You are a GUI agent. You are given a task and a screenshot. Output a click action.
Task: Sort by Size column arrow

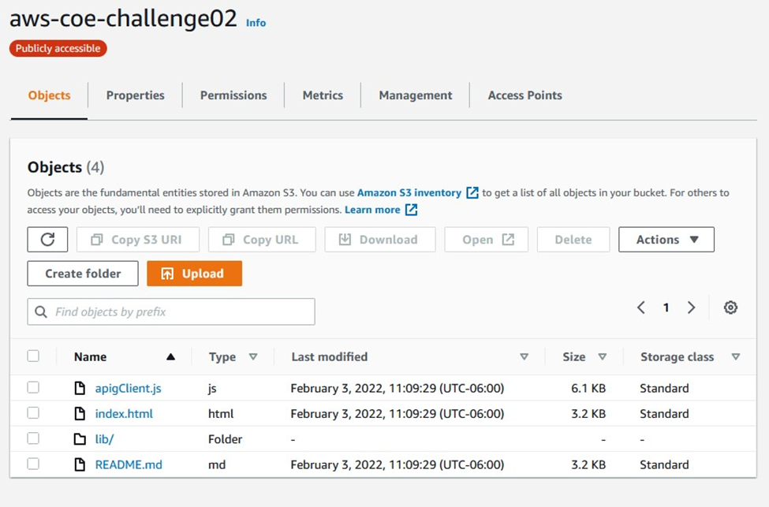[x=603, y=356]
